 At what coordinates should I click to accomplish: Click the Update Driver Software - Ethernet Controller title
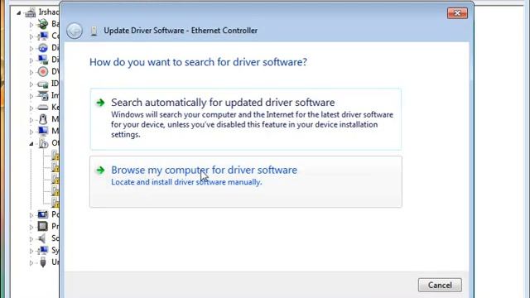[x=181, y=31]
